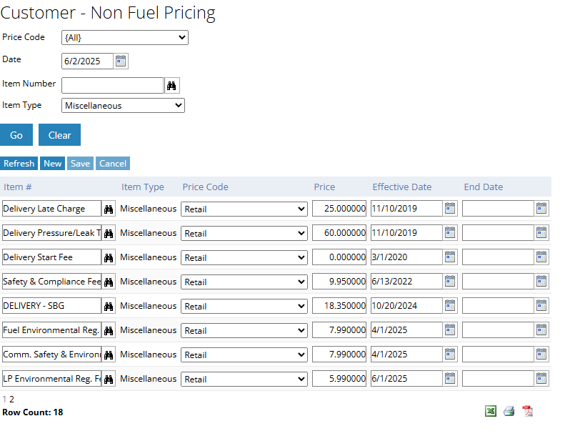Click binoculars icon beside Safety & Compliance Fee
This screenshot has height=436, width=565.
(x=109, y=282)
